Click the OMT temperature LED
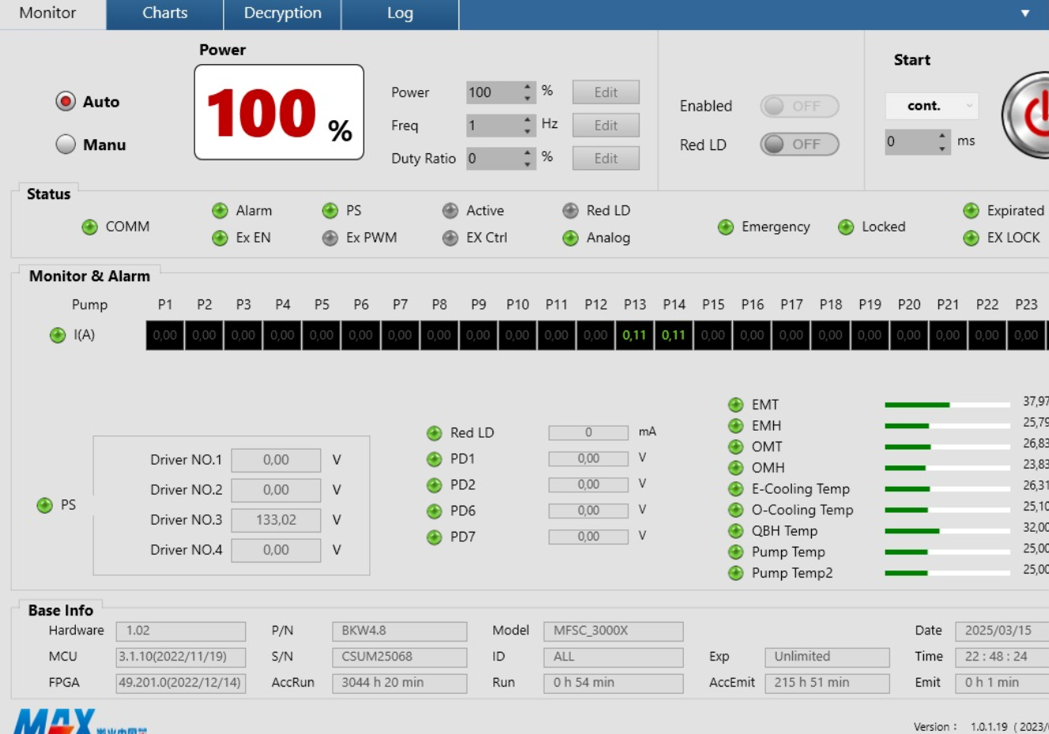Image resolution: width=1049 pixels, height=734 pixels. (736, 446)
